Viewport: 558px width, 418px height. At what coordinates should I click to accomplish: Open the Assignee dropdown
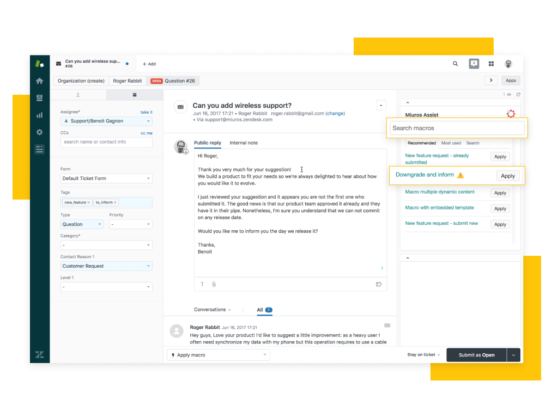coord(106,121)
